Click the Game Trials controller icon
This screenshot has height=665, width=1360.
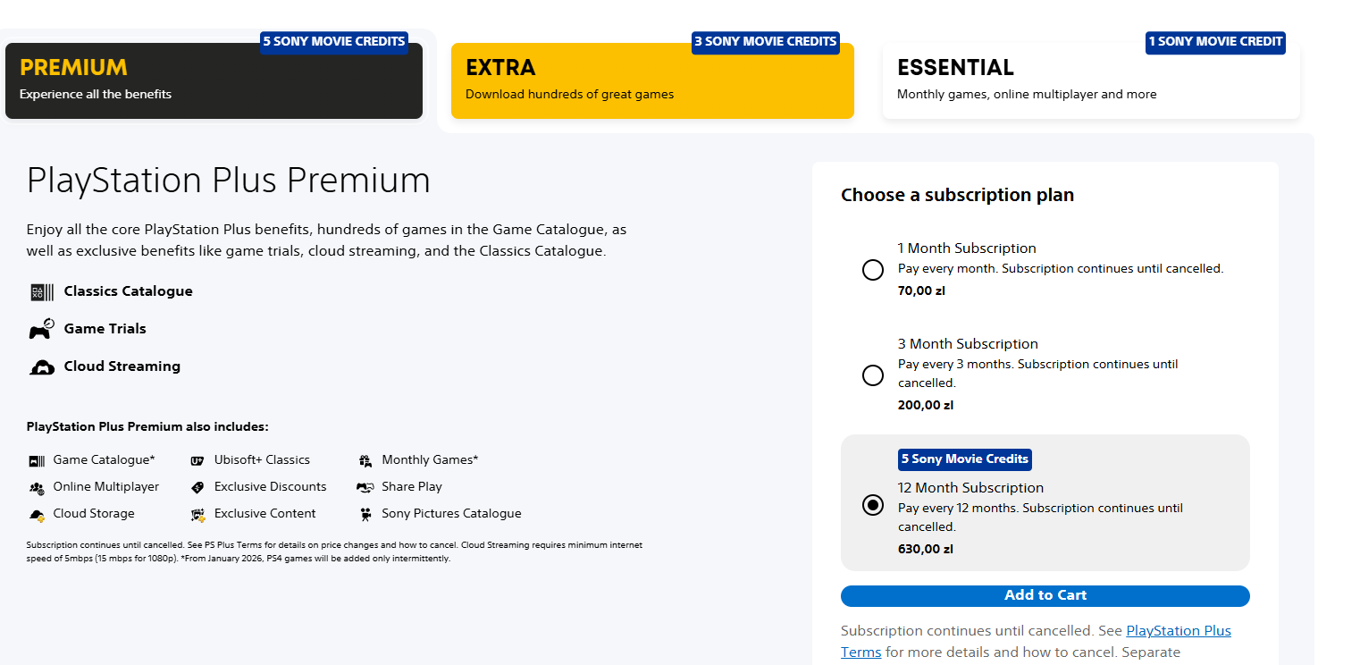[41, 329]
